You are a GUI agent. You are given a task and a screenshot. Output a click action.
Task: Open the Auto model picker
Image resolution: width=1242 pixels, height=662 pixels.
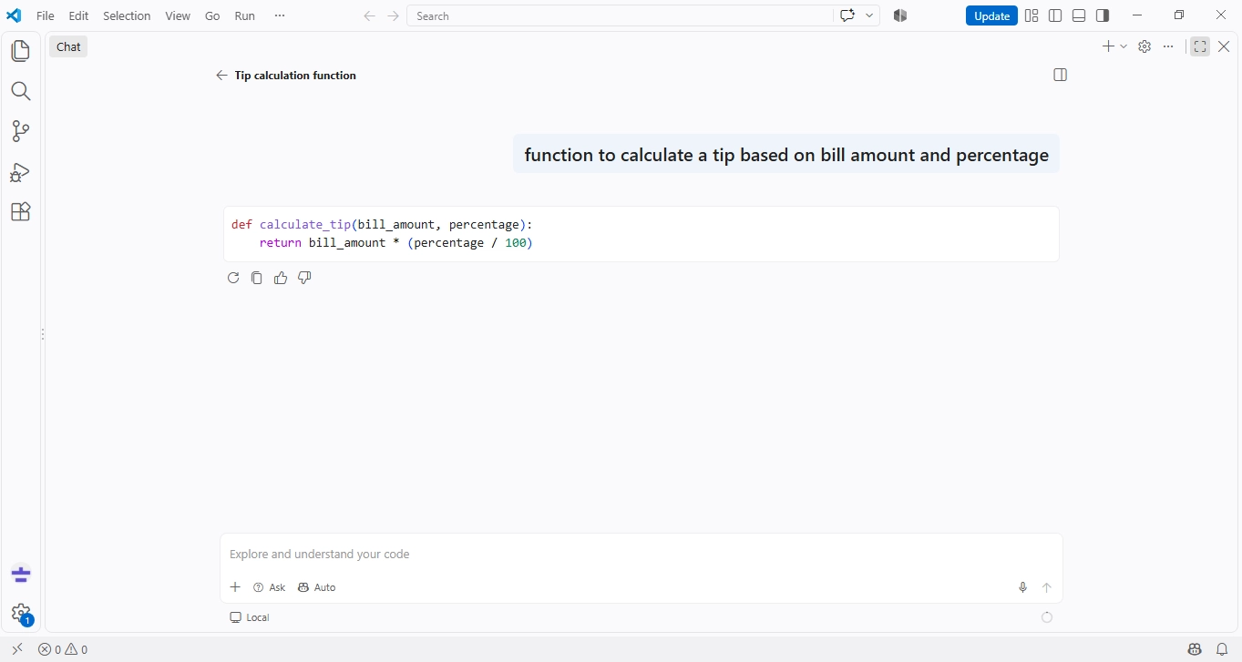(x=317, y=587)
